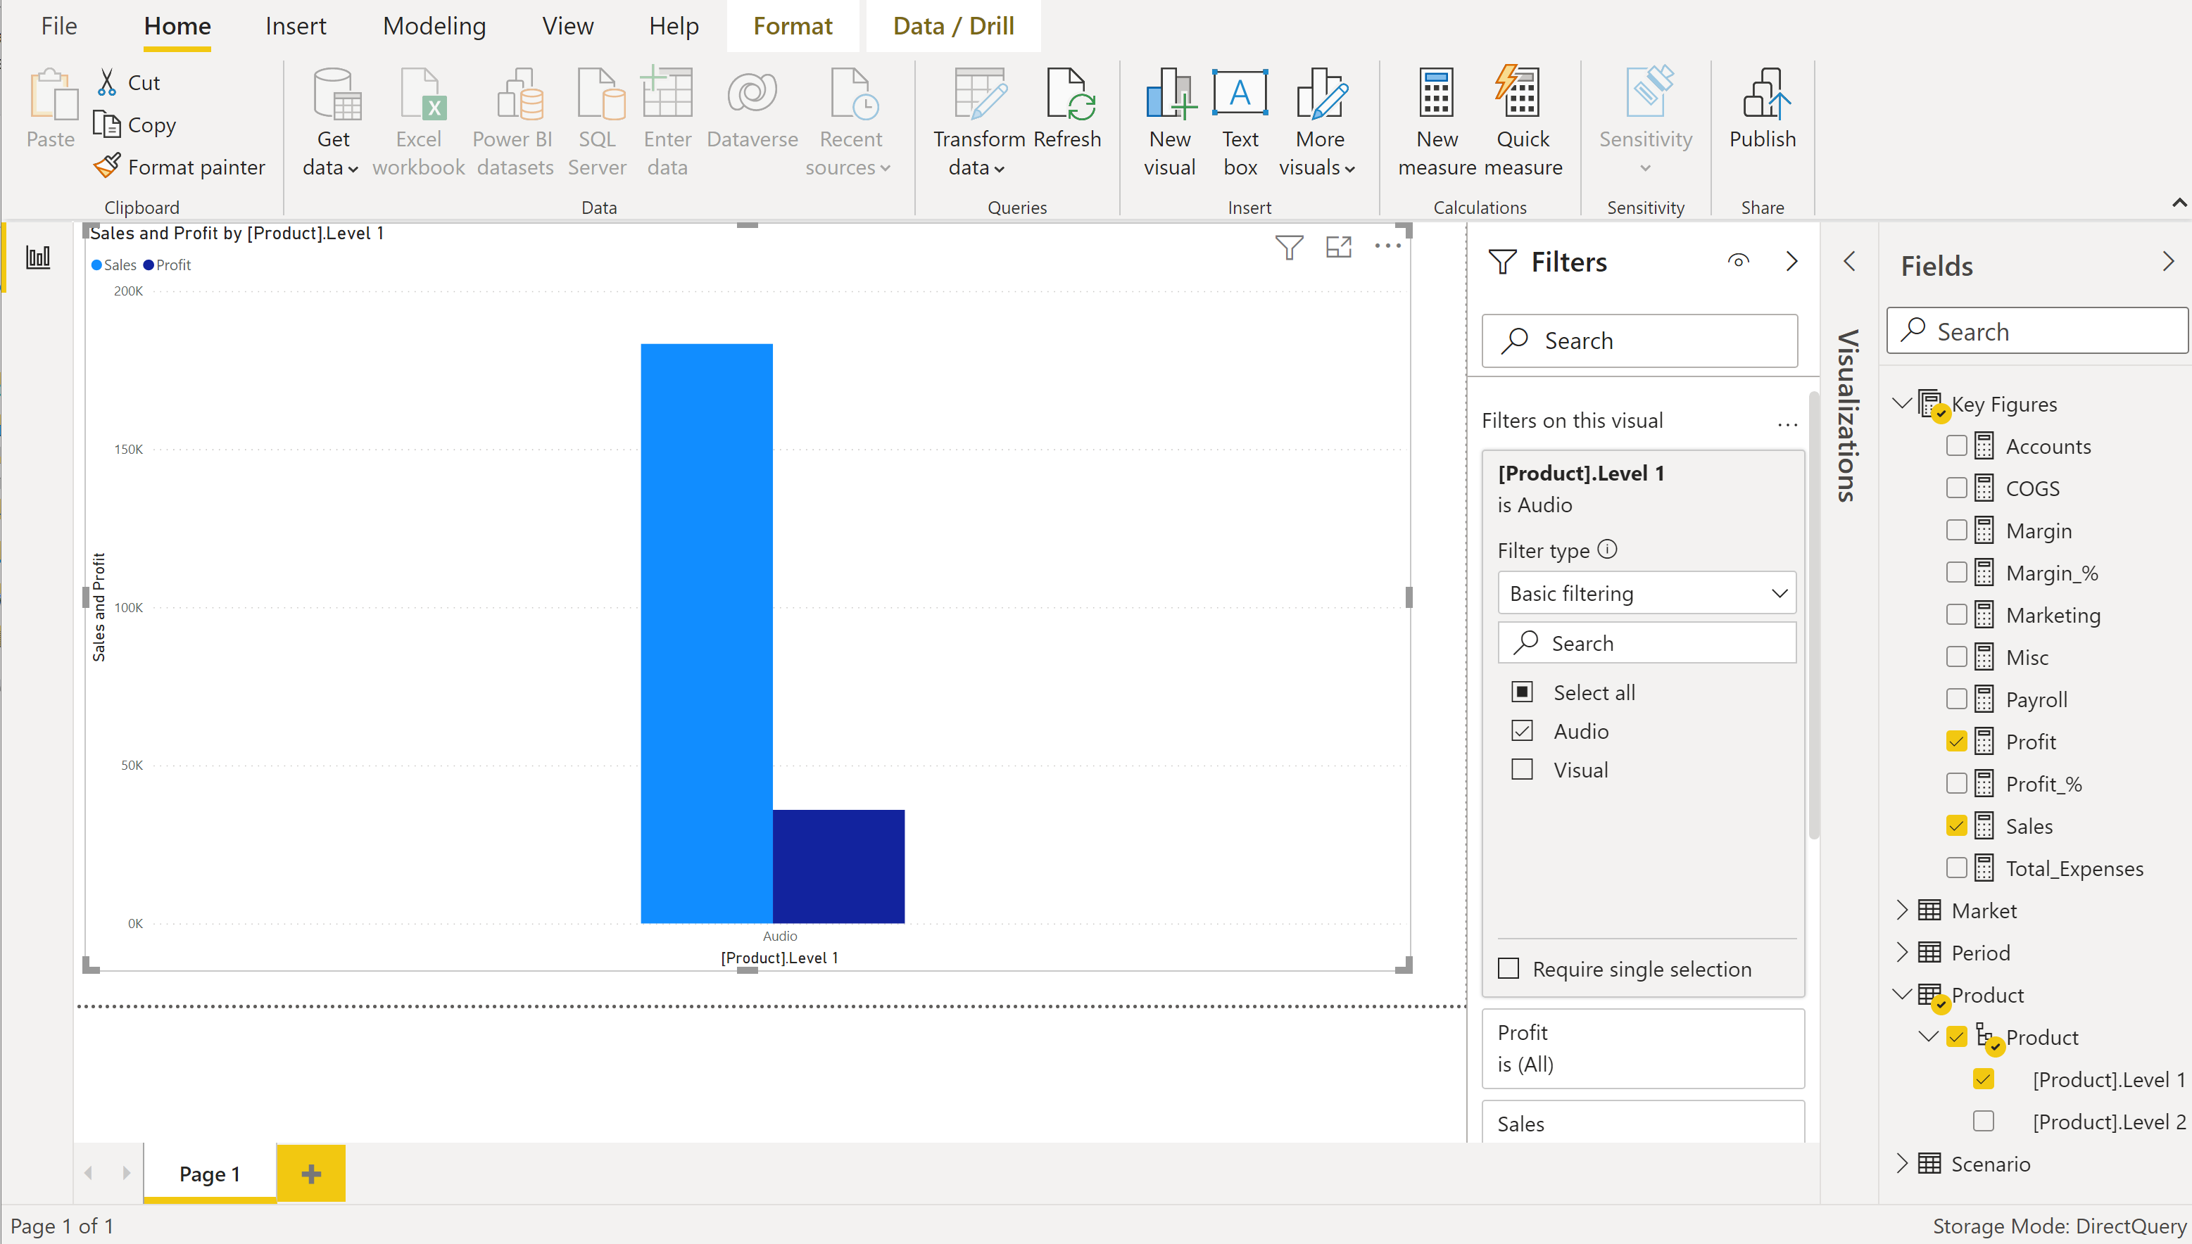Switch to the Data / Drill tab

tap(953, 25)
